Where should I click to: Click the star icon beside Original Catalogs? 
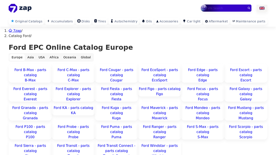[12, 21]
